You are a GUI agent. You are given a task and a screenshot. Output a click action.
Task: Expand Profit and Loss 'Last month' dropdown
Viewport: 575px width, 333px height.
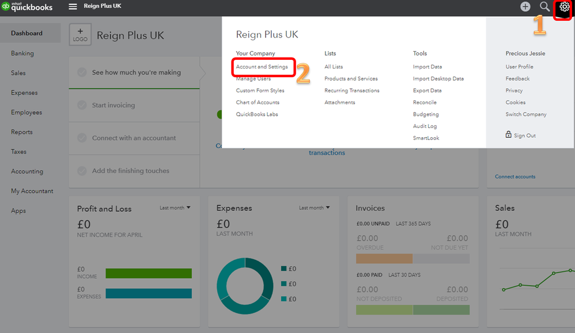(175, 207)
